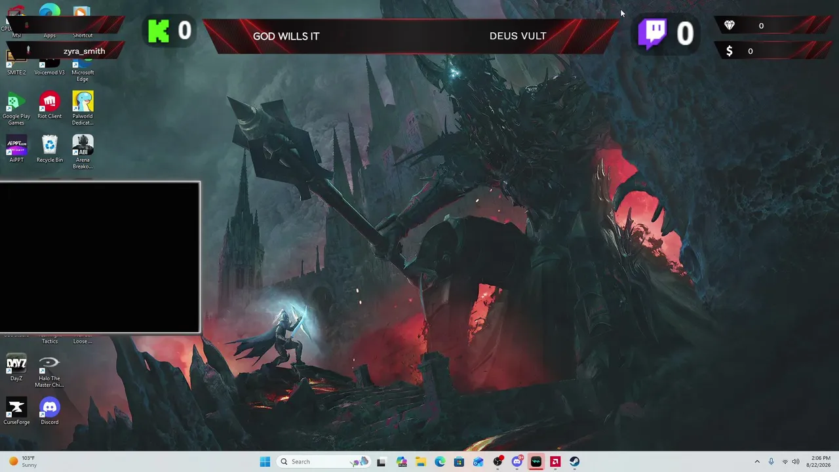This screenshot has height=472, width=839.
Task: Launch Edge browser from the taskbar
Action: 440,462
